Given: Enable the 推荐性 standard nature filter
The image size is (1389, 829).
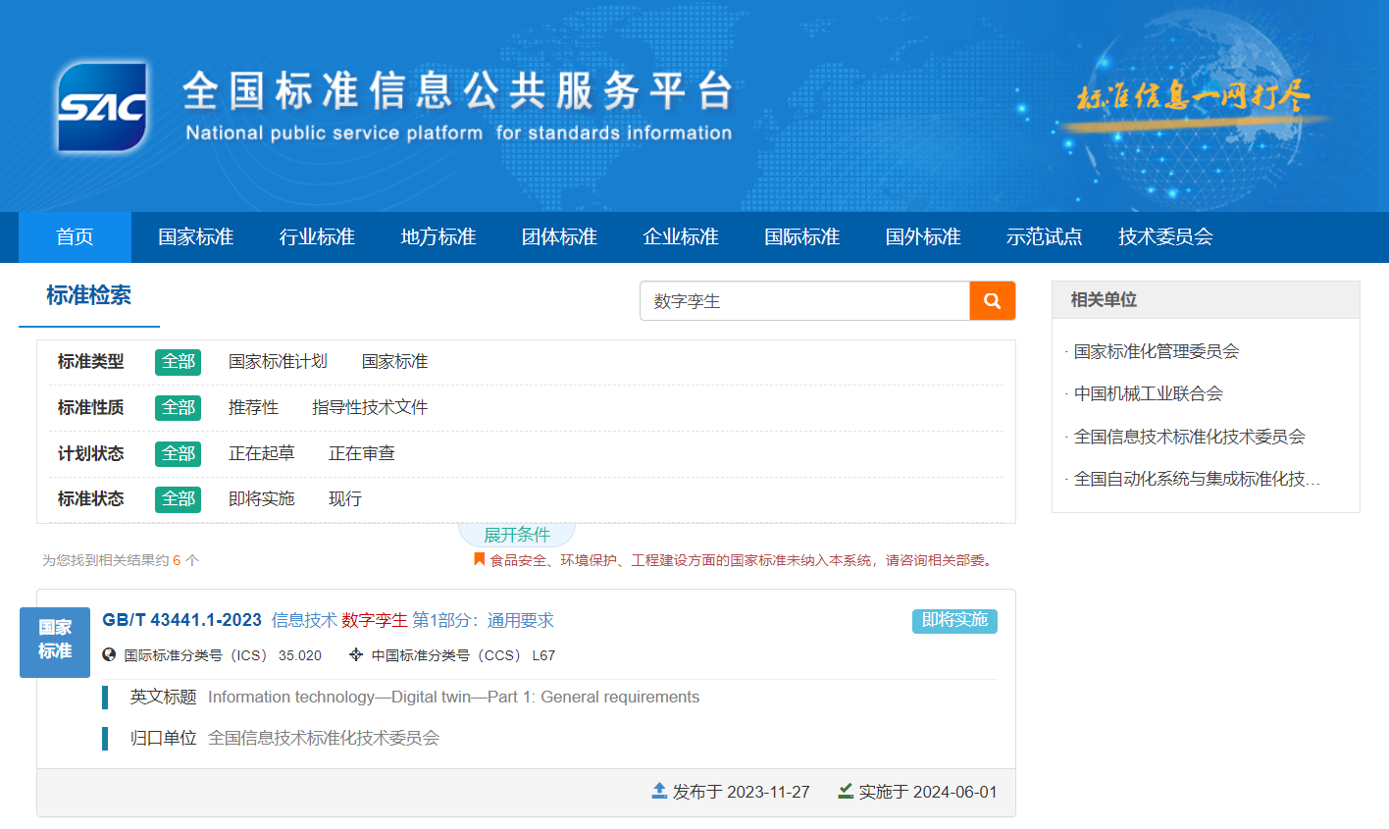Looking at the screenshot, I should pos(254,407).
